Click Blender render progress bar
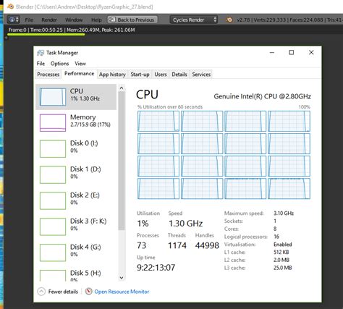 46,35
